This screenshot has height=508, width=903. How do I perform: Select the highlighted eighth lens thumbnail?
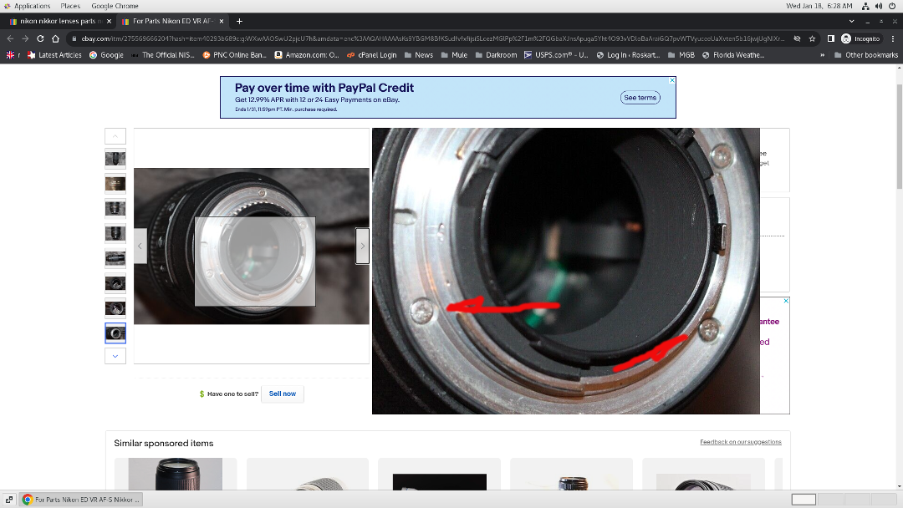click(115, 333)
